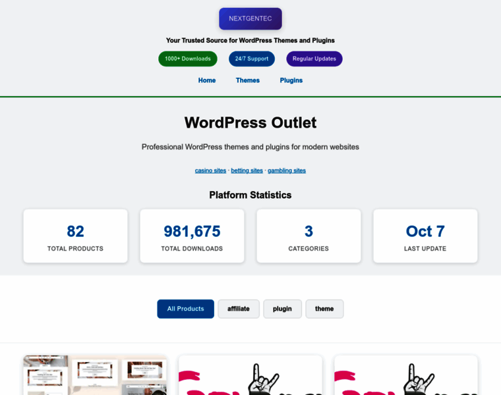Click 'Professional WordPress themes and plugins' subtitle text
The width and height of the screenshot is (501, 395).
coord(250,147)
